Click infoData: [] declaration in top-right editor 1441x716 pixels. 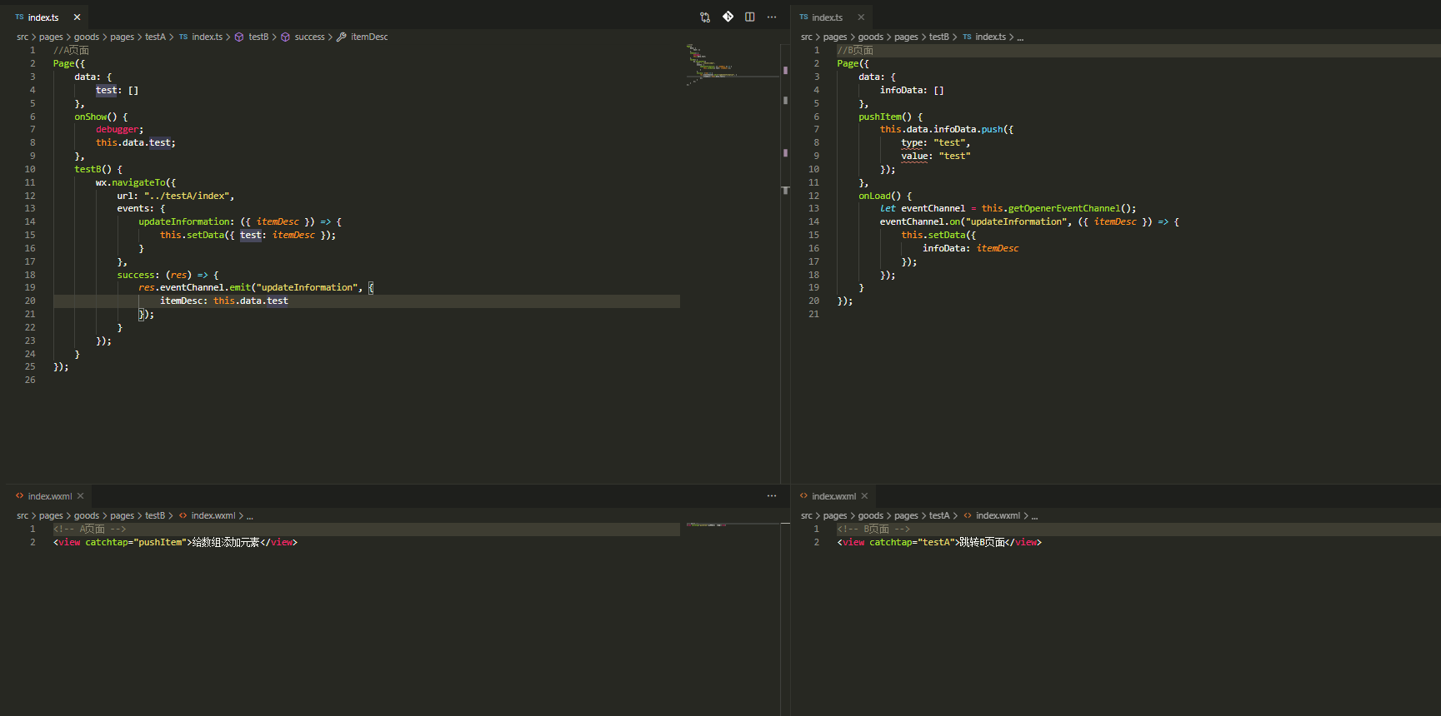click(x=912, y=90)
